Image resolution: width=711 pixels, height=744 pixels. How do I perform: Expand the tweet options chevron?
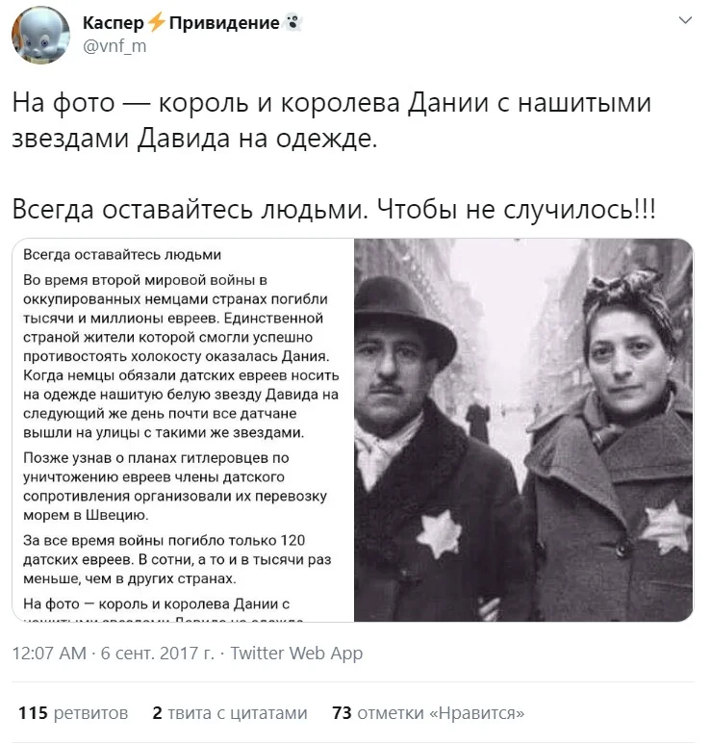[685, 20]
